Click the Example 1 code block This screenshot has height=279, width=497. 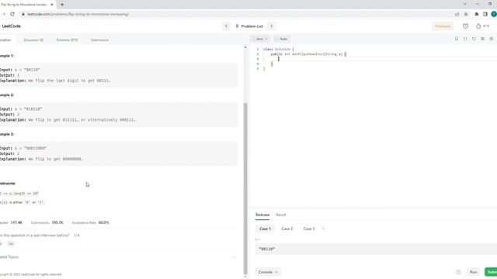point(118,75)
